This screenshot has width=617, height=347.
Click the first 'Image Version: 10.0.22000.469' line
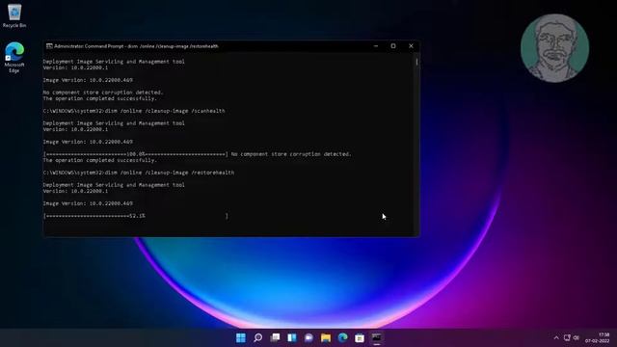point(88,80)
